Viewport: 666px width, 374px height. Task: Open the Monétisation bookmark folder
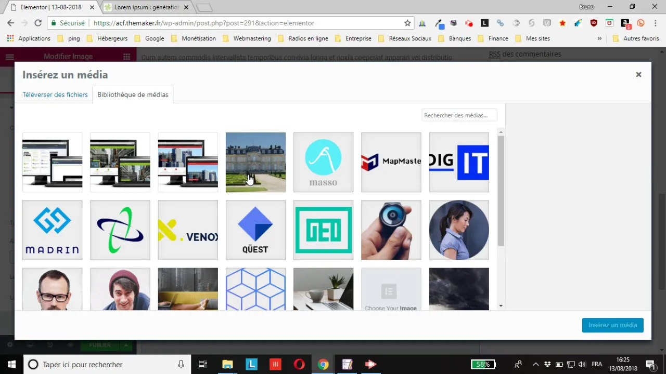pyautogui.click(x=193, y=38)
